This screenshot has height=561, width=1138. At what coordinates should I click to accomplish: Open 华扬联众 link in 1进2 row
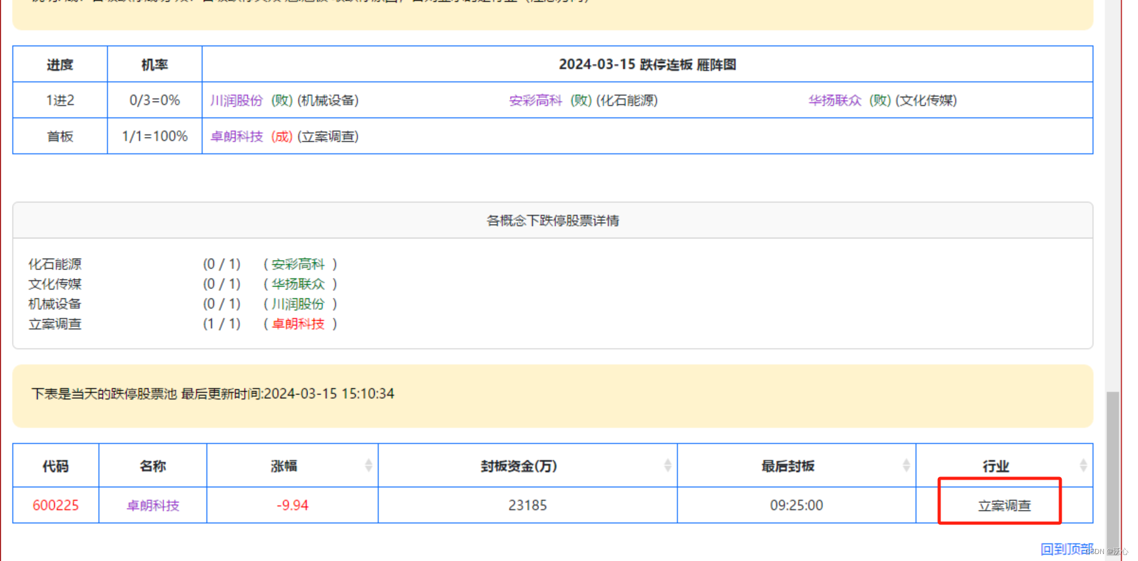tap(834, 100)
